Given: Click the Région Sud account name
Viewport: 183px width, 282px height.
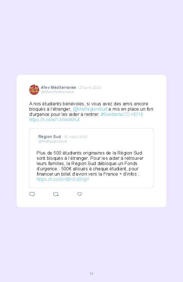Looking at the screenshot, I should [x=49, y=137].
